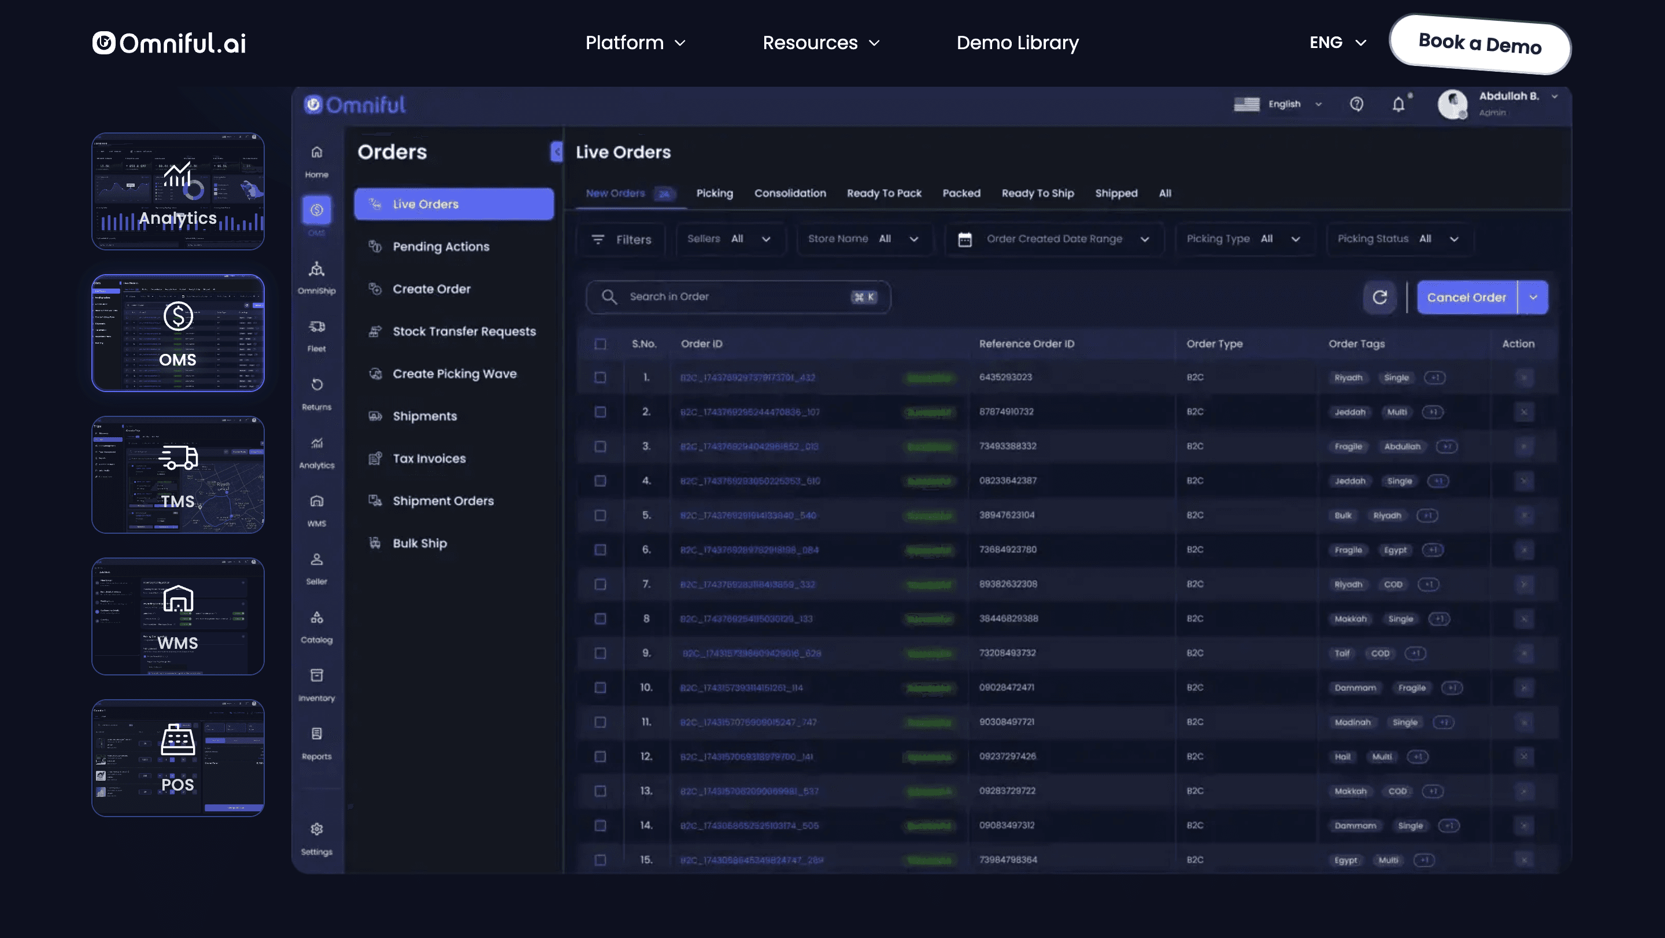Open Order Created Date Range dropdown
This screenshot has width=1665, height=938.
1054,239
